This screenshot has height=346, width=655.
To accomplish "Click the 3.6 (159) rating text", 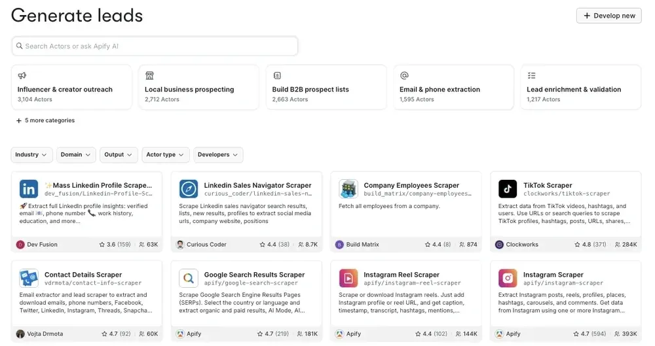I will [119, 245].
